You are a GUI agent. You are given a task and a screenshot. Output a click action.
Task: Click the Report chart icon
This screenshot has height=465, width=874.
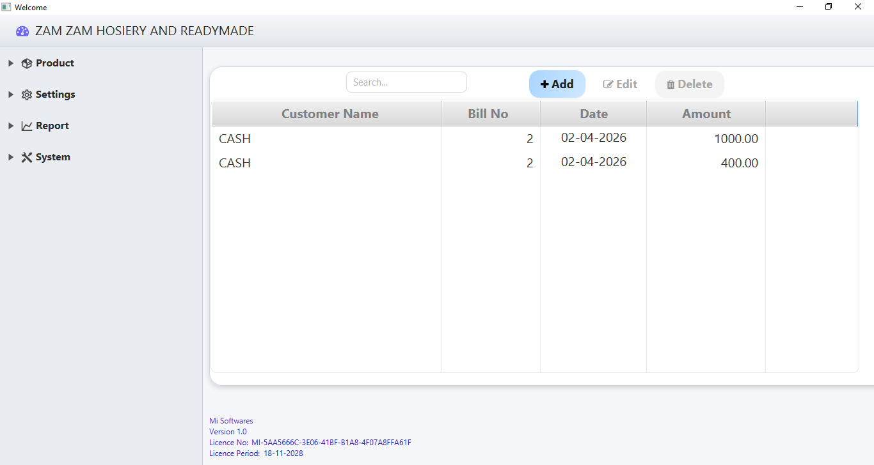tap(26, 125)
